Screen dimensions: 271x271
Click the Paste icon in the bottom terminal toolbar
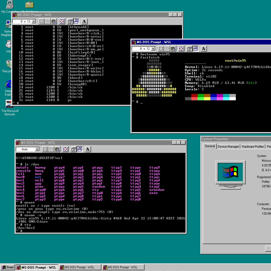pos(58,149)
